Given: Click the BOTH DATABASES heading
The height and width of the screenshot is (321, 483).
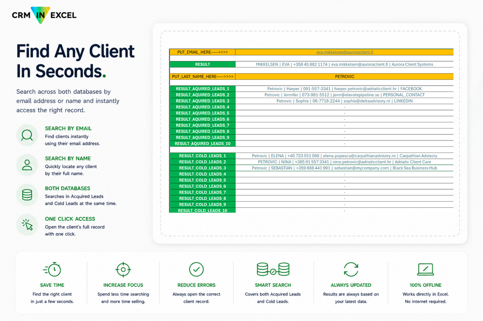Looking at the screenshot, I should coord(68,189).
